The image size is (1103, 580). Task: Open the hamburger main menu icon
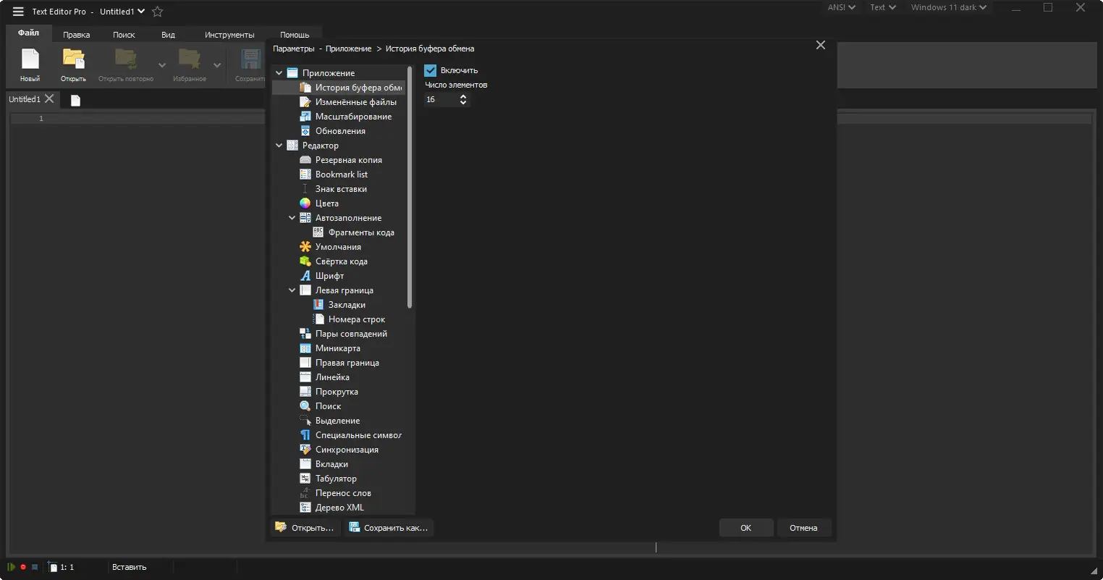point(18,12)
